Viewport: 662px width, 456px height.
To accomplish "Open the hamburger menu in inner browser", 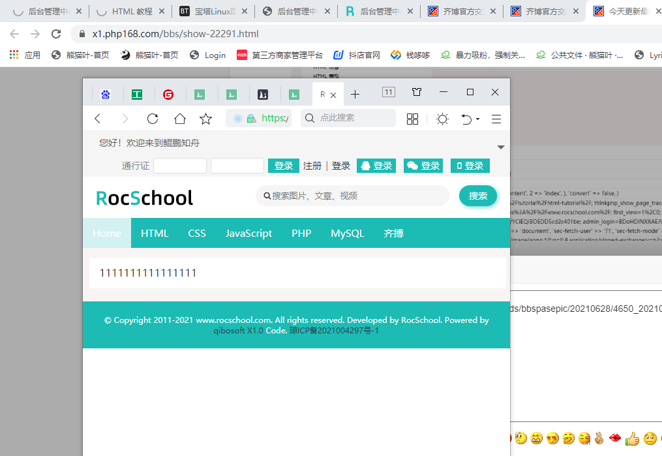I will click(496, 119).
